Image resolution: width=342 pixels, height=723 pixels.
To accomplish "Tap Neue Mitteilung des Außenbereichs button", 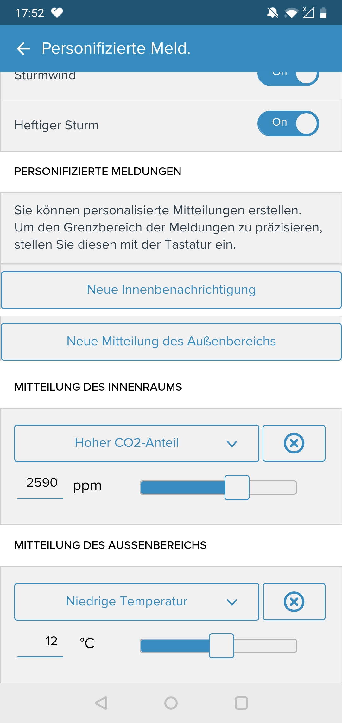I will tap(171, 342).
